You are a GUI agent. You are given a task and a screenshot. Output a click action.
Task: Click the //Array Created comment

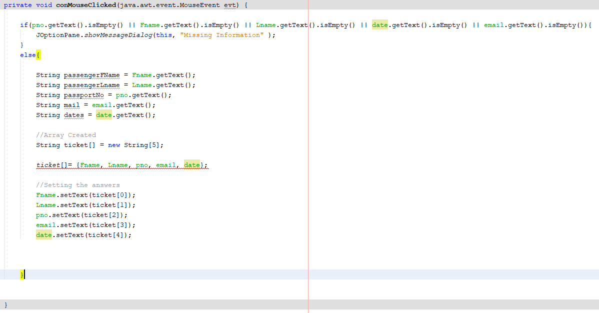tap(66, 135)
